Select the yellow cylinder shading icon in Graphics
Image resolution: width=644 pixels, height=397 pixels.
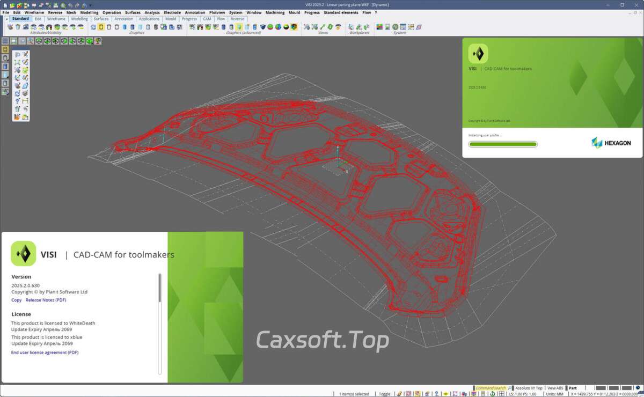click(101, 27)
